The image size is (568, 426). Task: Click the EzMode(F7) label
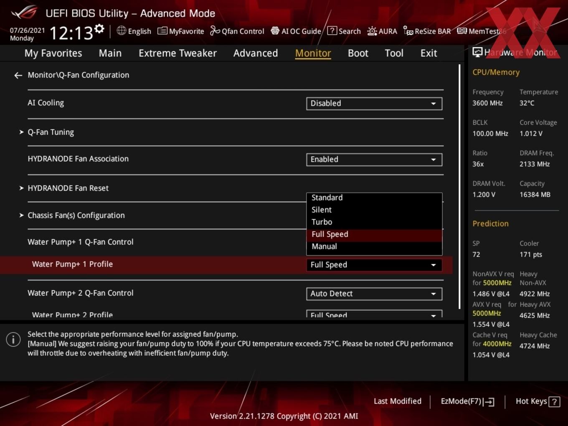click(x=461, y=401)
